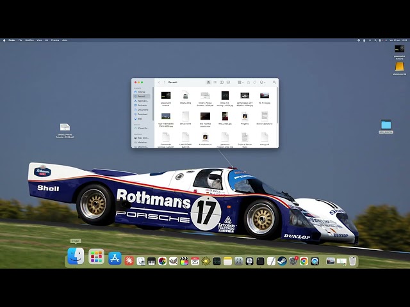Click the Spotlight search icon in menu bar
This screenshot has width=410, height=307.
(x=375, y=40)
